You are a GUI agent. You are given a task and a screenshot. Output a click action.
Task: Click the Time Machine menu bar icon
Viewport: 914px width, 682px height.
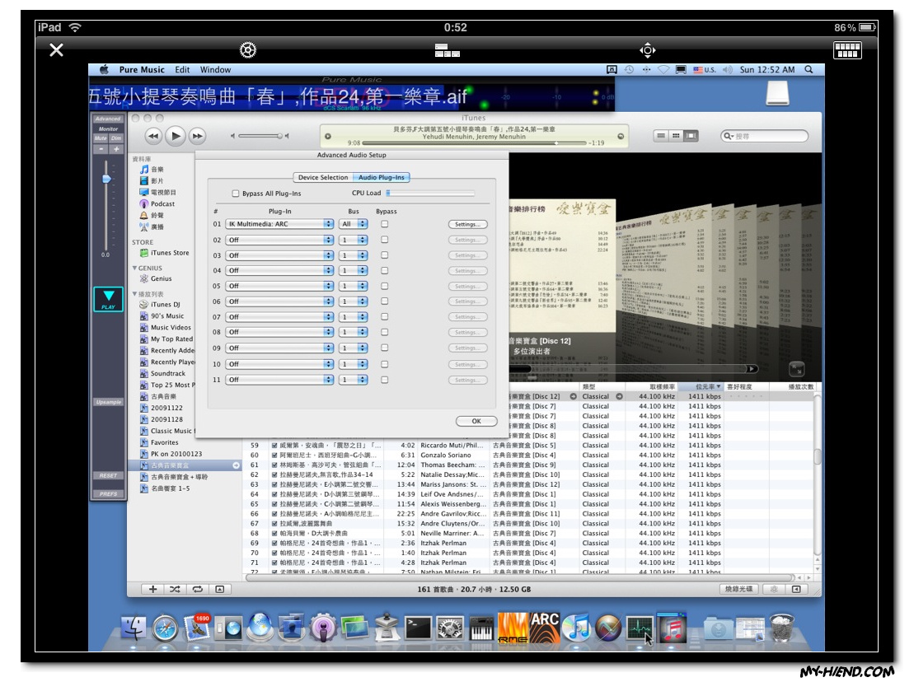pyautogui.click(x=629, y=69)
